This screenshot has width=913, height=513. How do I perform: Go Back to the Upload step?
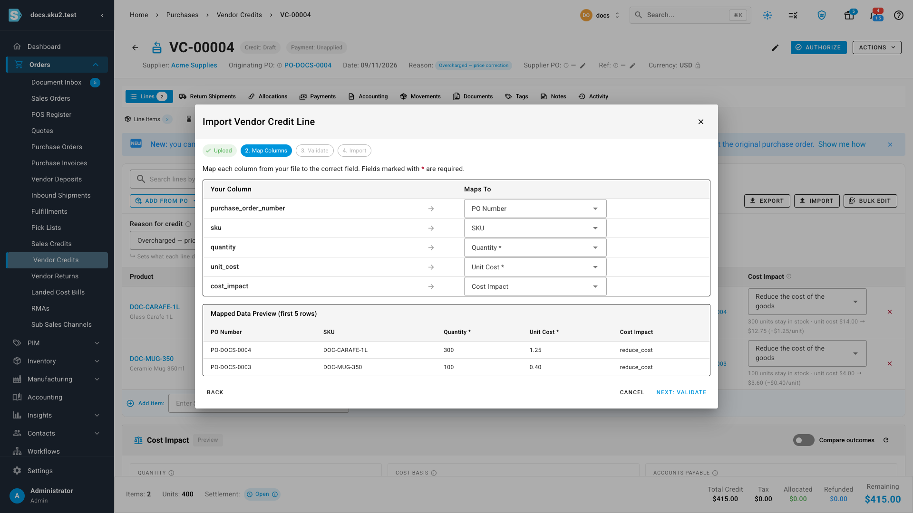(x=215, y=392)
